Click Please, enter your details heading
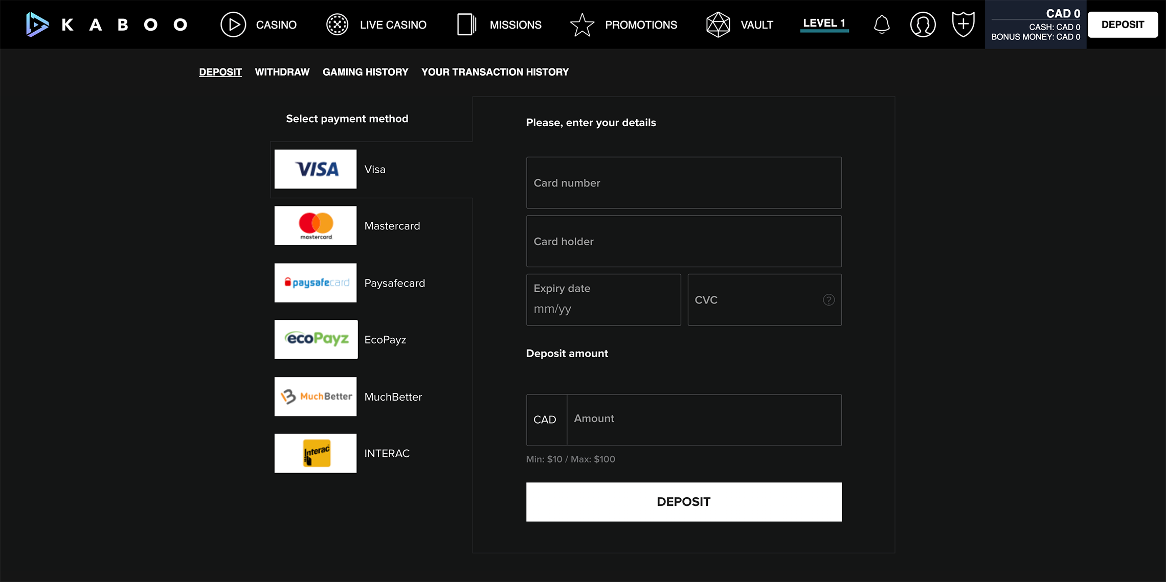Screen dimensions: 1166x582 (x=591, y=123)
